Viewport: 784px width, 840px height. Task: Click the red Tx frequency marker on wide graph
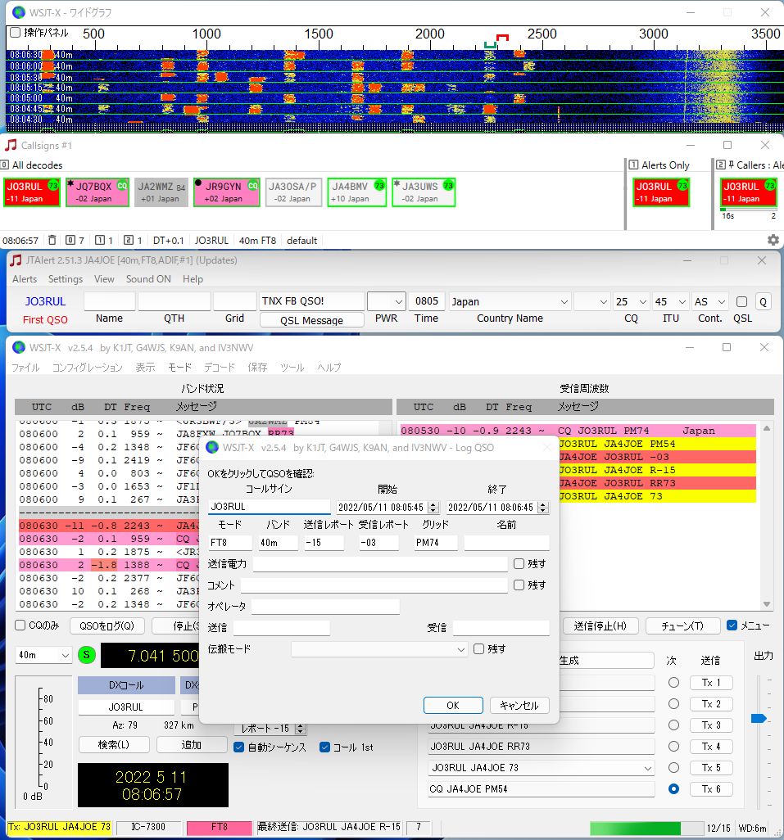pyautogui.click(x=502, y=38)
